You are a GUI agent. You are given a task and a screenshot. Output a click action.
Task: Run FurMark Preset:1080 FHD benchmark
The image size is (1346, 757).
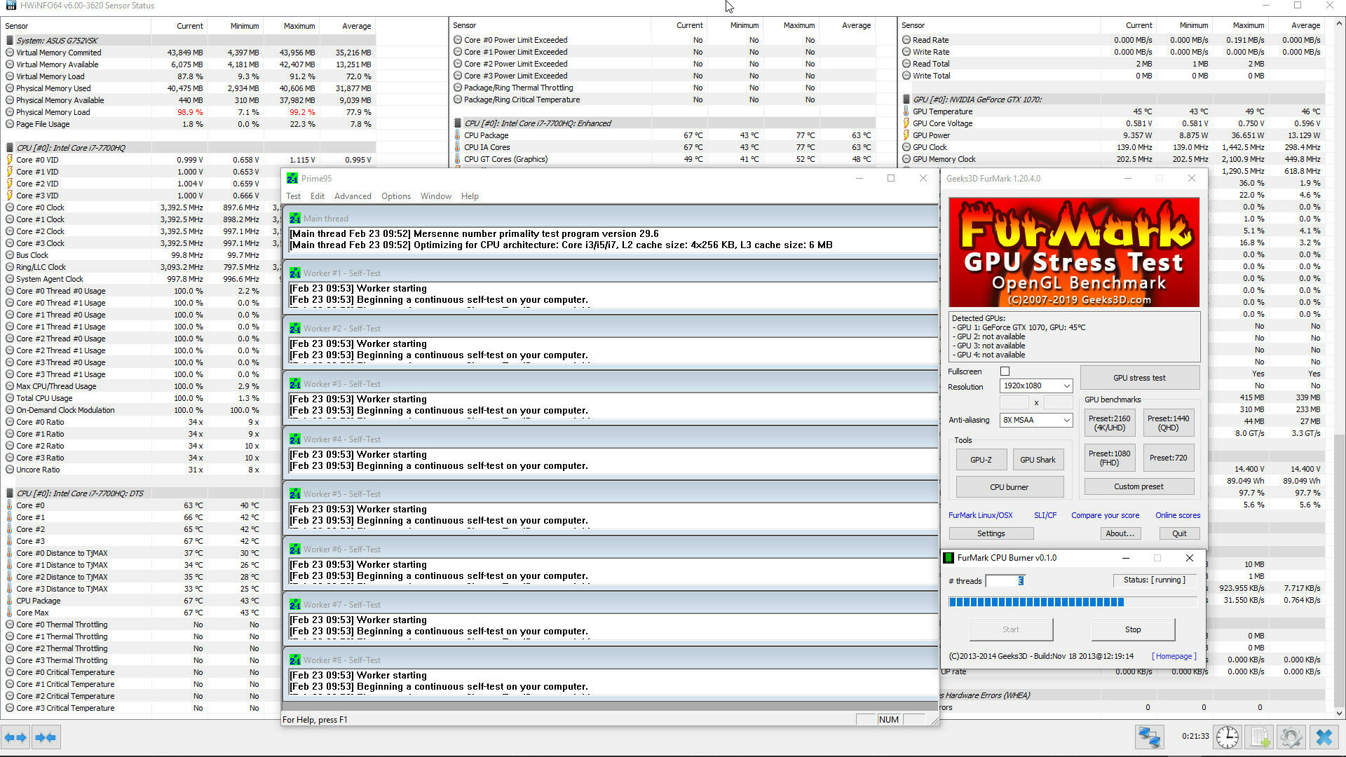[1109, 458]
